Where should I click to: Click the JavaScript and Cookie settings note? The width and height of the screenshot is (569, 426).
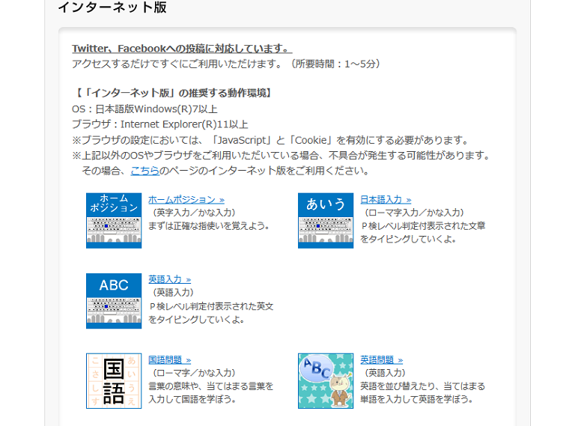tap(270, 140)
